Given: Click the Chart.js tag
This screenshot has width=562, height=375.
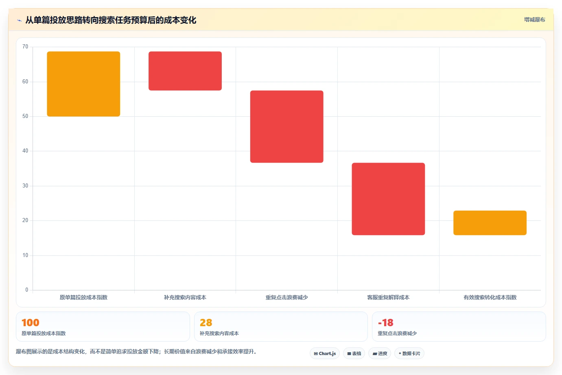Looking at the screenshot, I should tap(325, 353).
